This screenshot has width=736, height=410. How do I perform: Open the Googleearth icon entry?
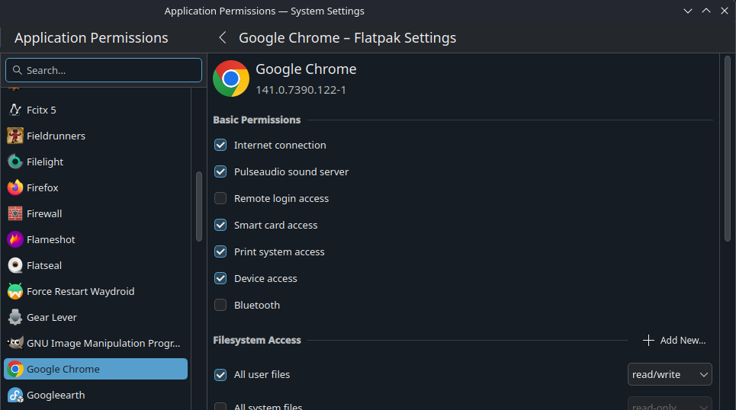[15, 395]
